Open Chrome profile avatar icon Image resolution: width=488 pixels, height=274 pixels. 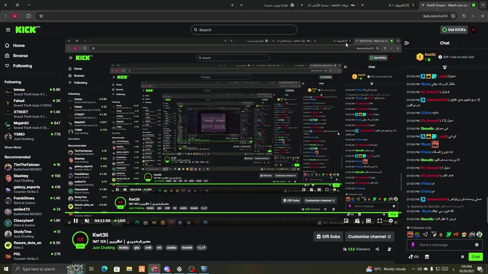click(x=14, y=16)
